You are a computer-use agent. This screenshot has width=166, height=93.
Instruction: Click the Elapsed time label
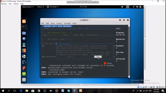tap(120, 33)
